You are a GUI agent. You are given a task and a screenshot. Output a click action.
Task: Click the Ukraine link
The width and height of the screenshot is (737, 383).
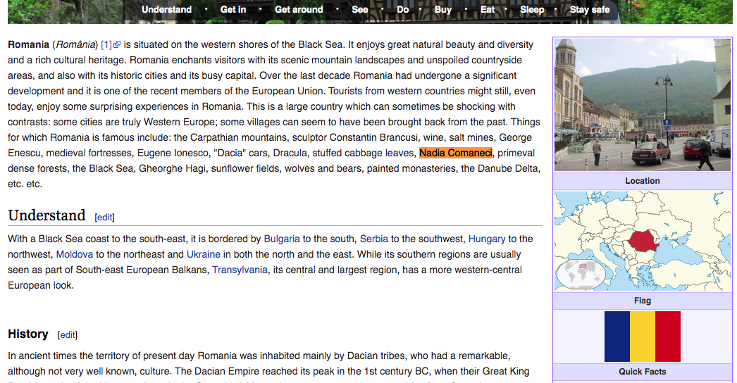204,255
